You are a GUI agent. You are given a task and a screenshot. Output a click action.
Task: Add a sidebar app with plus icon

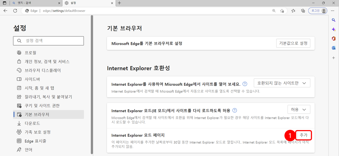(x=334, y=58)
